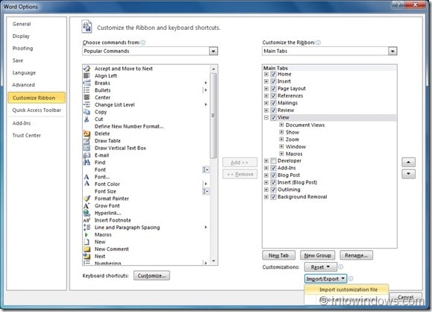Screen dimensions: 432x312
Task: Click the New document icon
Action: coord(87,242)
